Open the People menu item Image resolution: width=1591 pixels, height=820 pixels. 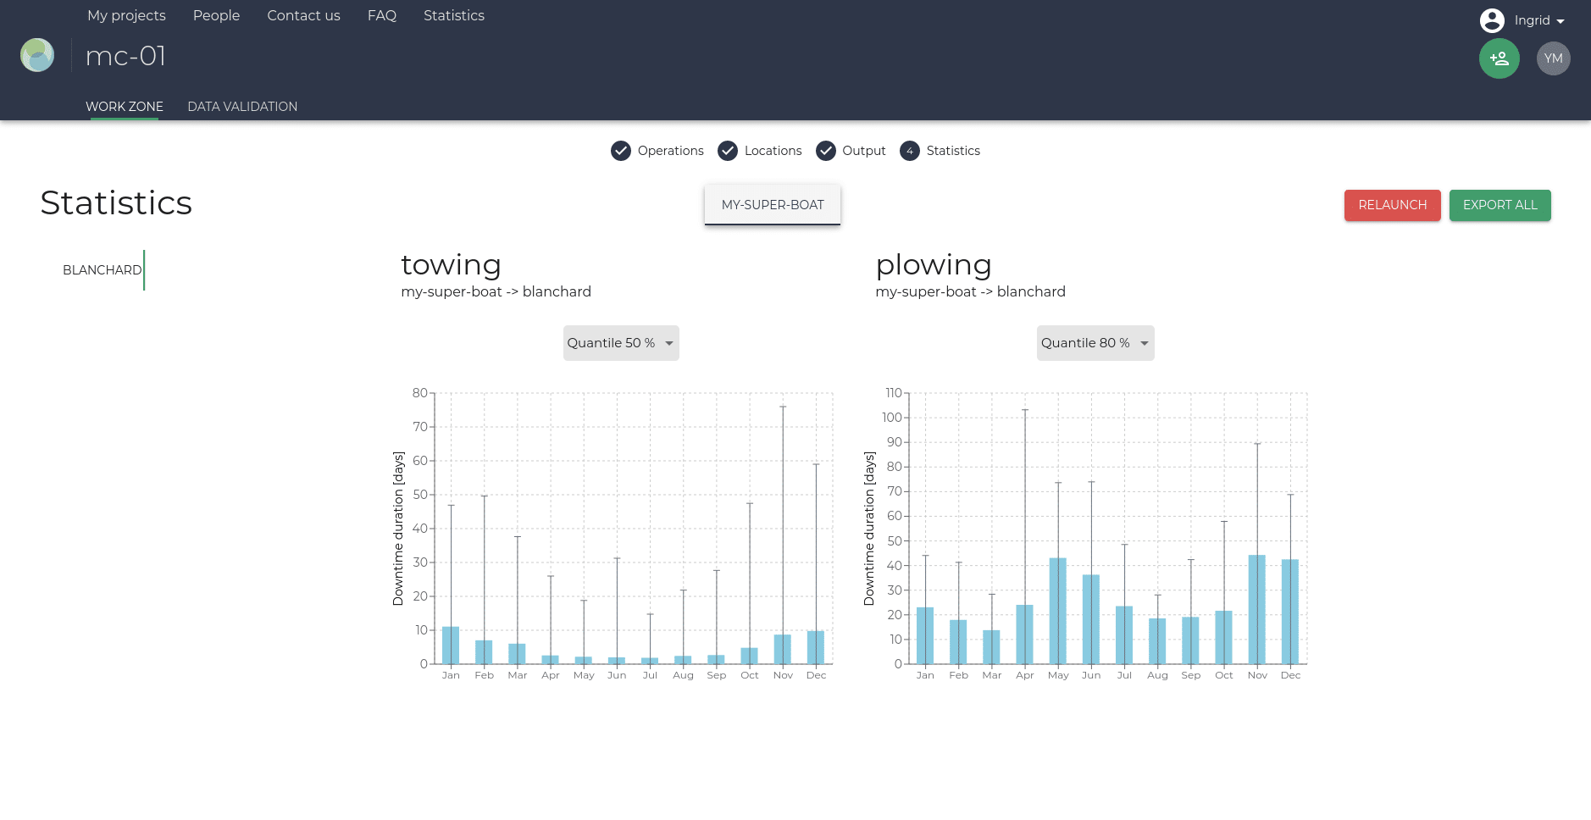click(x=216, y=15)
